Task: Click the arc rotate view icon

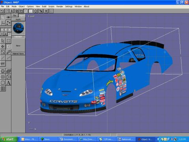Action: pyautogui.click(x=36, y=11)
